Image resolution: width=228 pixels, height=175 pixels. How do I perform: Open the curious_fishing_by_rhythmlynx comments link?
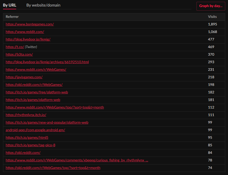click(x=77, y=160)
